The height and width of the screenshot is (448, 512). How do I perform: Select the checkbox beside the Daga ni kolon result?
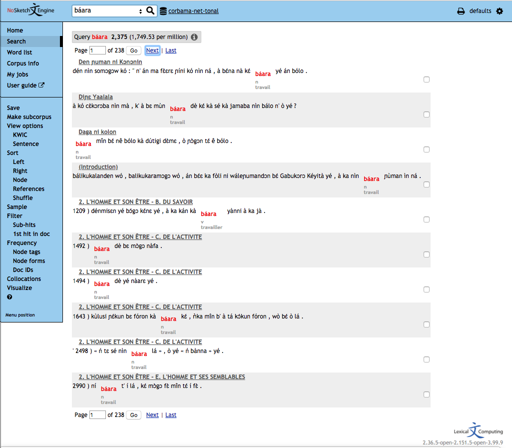point(427,149)
